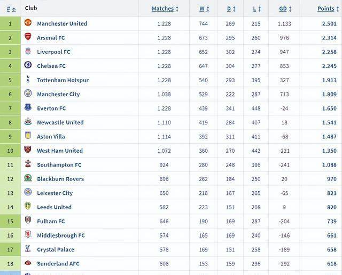Open the Aston Villa club link
The image size is (342, 275).
pyautogui.click(x=51, y=137)
